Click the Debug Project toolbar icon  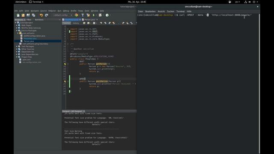[100, 15]
